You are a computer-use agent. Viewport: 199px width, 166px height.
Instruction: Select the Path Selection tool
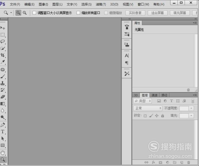[x=3, y=138]
